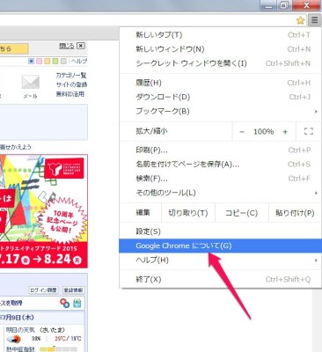
Task: Open ダウンロード(D) menu entry
Action: [220, 97]
